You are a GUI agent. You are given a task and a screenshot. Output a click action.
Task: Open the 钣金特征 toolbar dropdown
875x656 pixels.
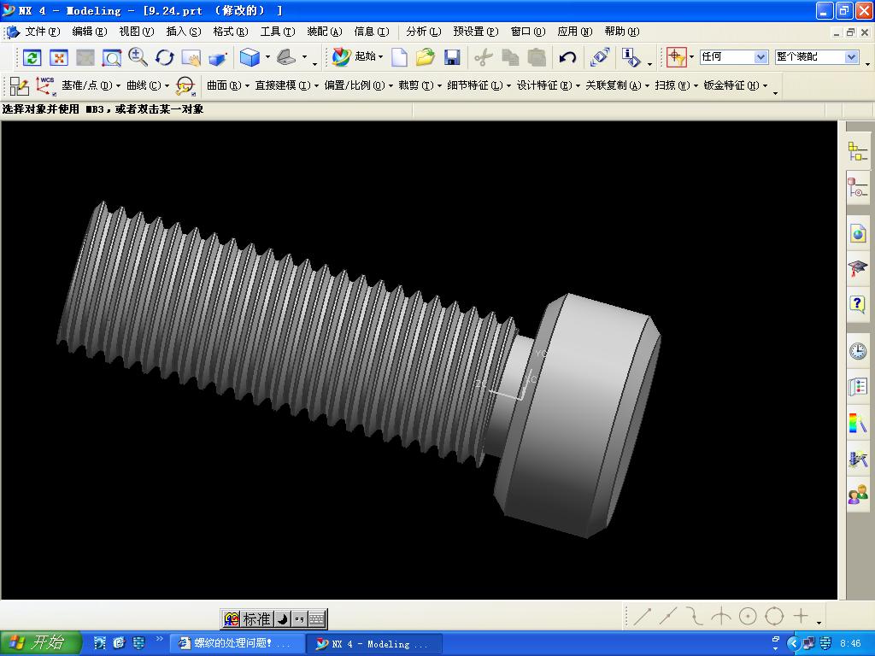[736, 85]
